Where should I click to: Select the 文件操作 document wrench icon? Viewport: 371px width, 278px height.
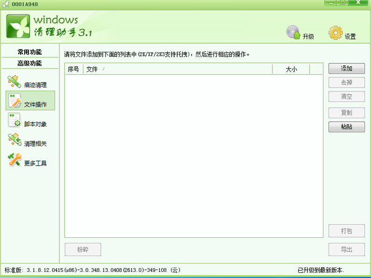click(x=14, y=101)
